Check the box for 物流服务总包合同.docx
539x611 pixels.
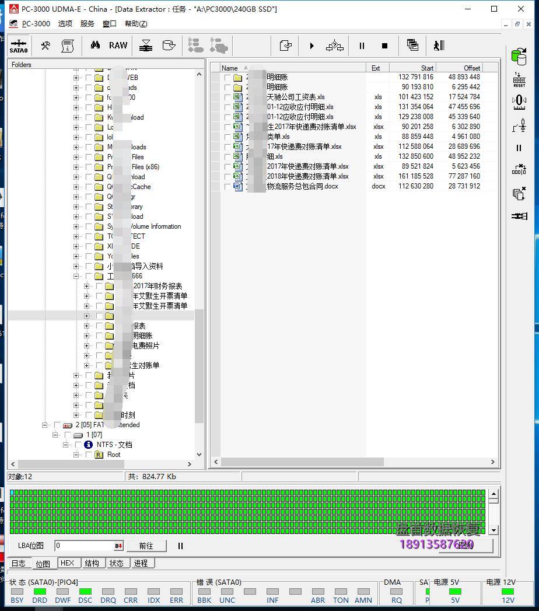tap(228, 187)
